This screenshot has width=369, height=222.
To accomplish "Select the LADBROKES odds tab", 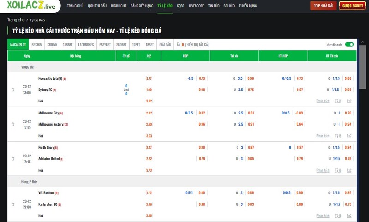I will [86, 45].
